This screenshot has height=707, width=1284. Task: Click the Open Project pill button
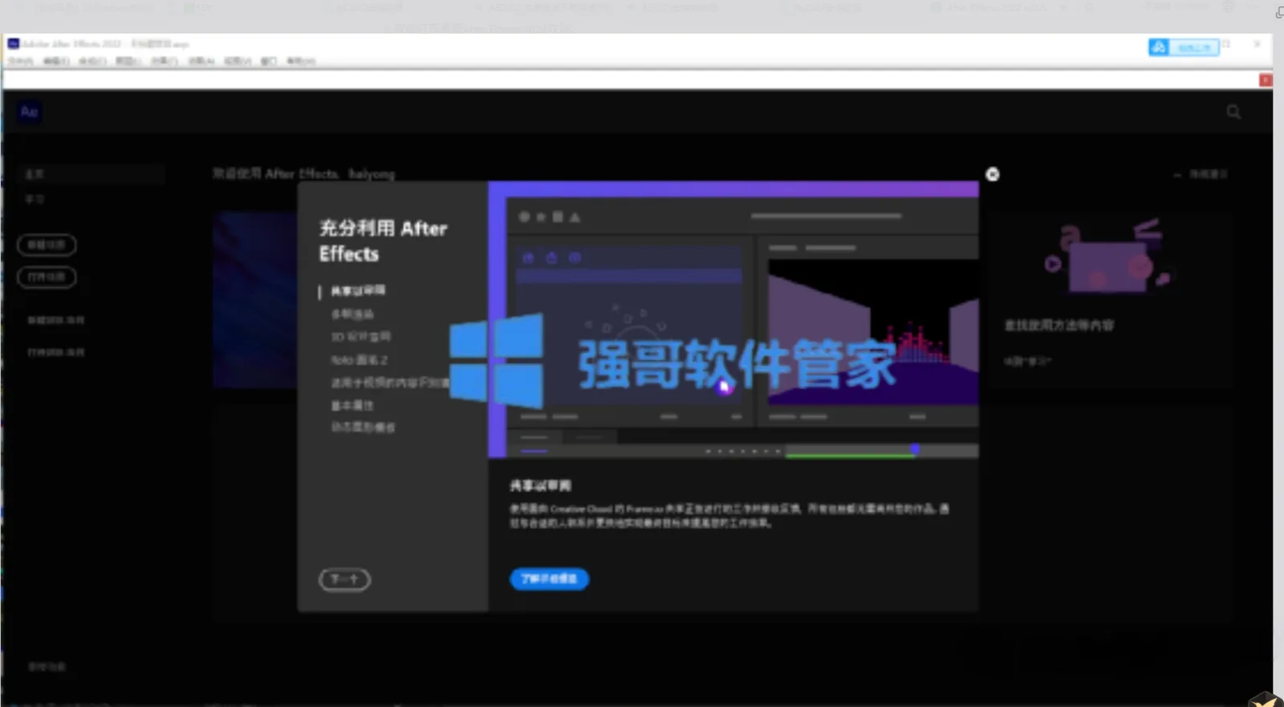47,277
